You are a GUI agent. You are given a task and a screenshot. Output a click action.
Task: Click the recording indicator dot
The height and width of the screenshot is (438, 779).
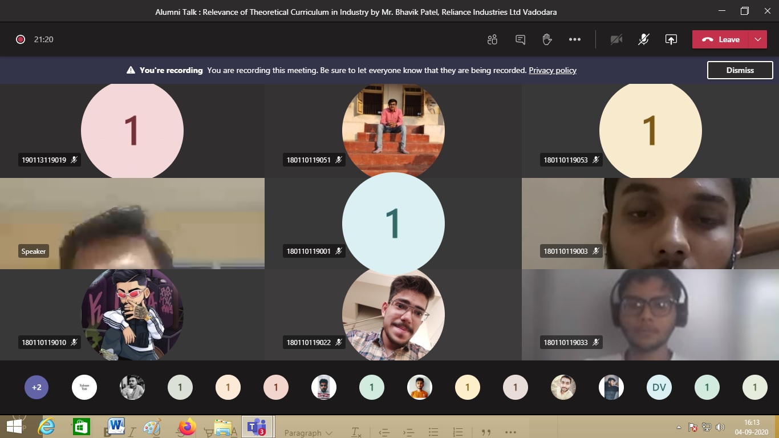(21, 39)
